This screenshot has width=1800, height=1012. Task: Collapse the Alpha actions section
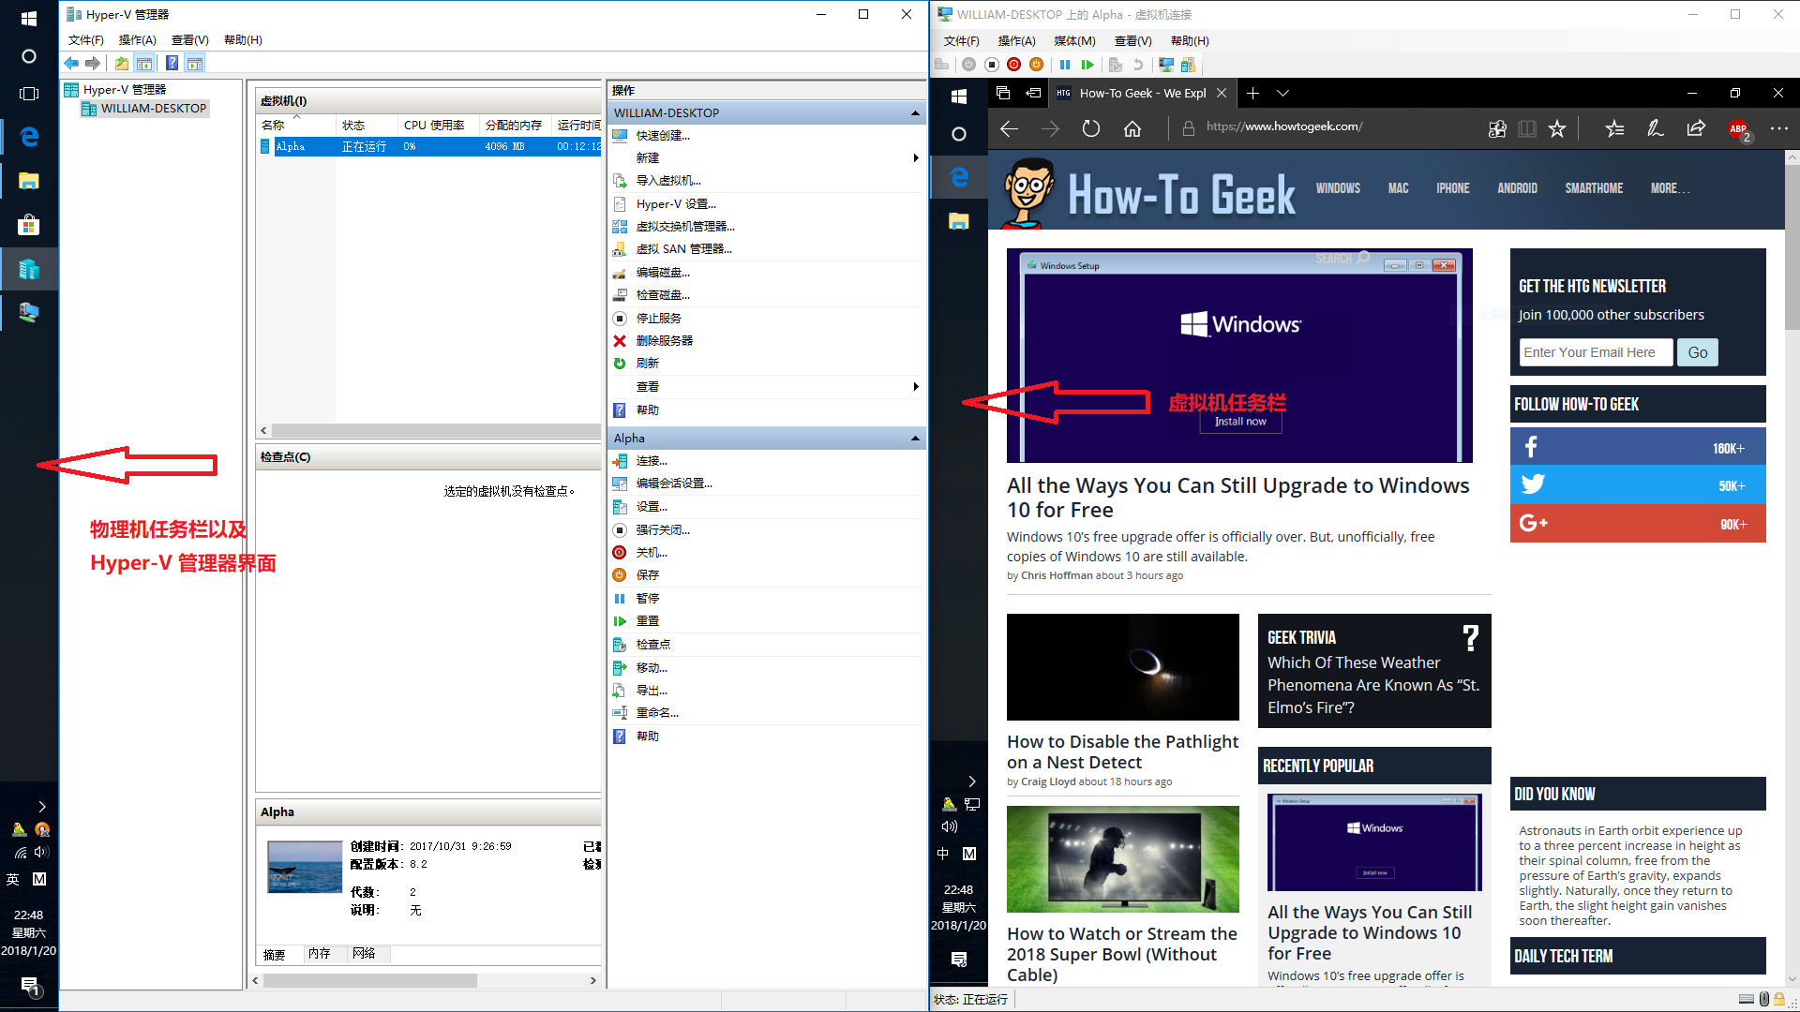point(915,439)
